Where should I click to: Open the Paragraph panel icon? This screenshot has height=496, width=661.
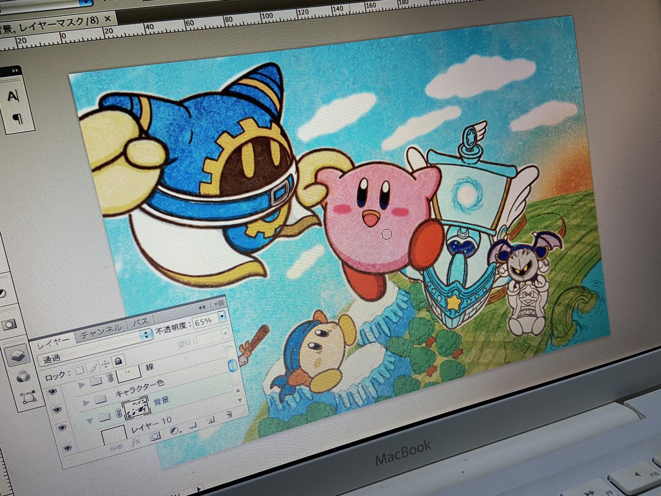pyautogui.click(x=18, y=118)
